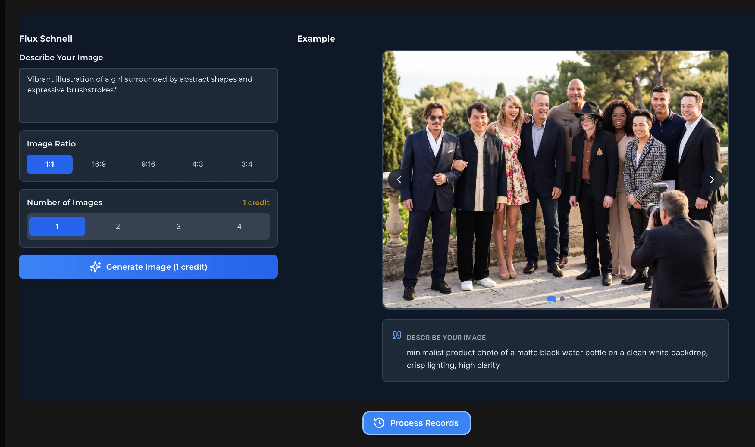This screenshot has width=755, height=447.
Task: Enable the 3:4 aspect ratio option
Action: point(247,164)
